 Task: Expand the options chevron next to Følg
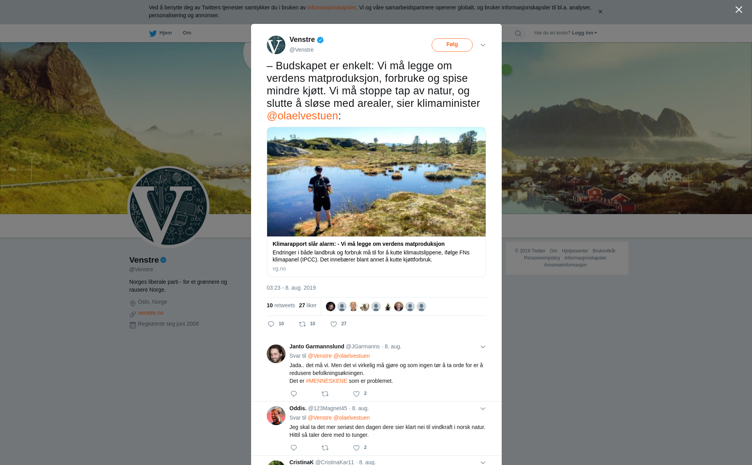483,45
